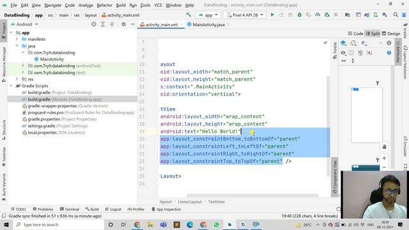The width and height of the screenshot is (409, 230).
Task: Open the Problems tool window
Action: click(43, 209)
